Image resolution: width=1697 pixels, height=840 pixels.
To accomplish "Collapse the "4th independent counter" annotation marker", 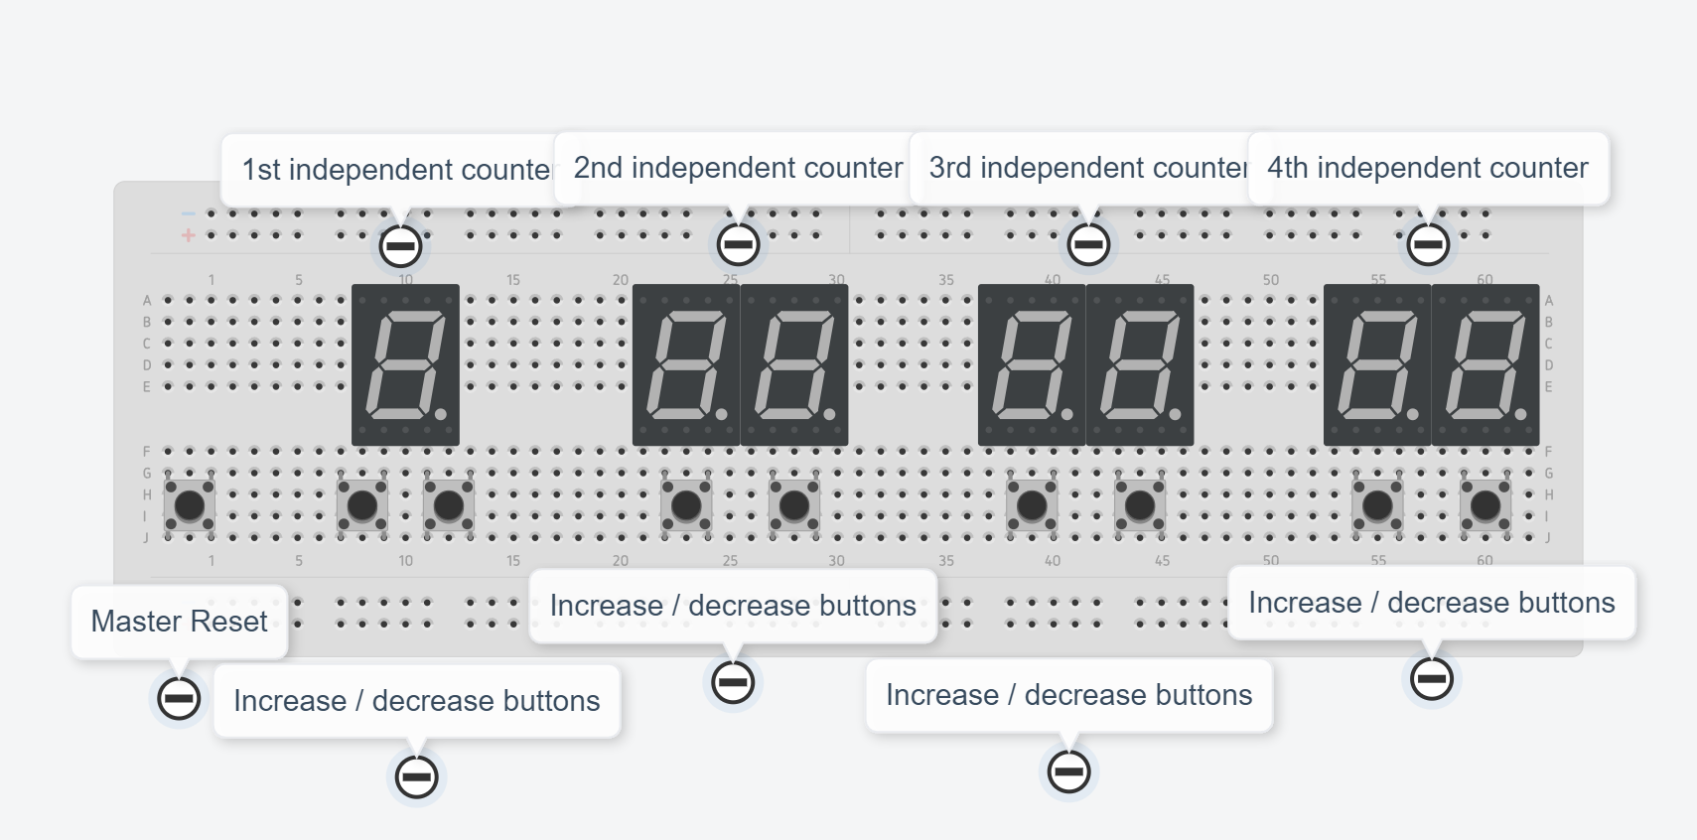I will pos(1428,243).
